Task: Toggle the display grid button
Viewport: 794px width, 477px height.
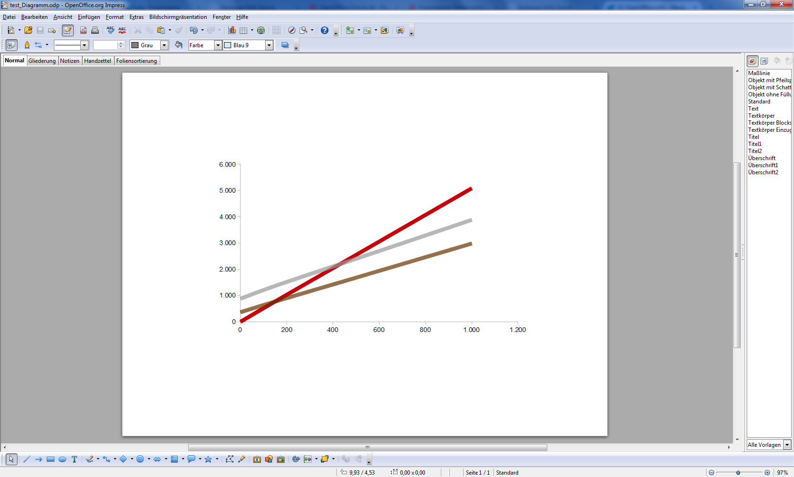Action: click(x=276, y=30)
